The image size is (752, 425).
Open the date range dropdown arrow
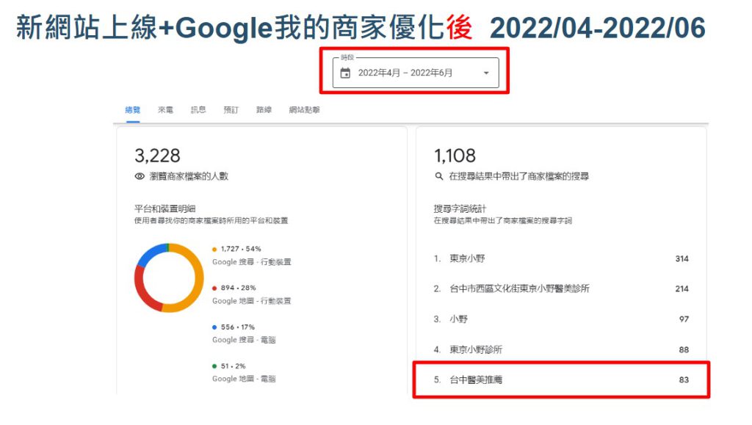[485, 73]
